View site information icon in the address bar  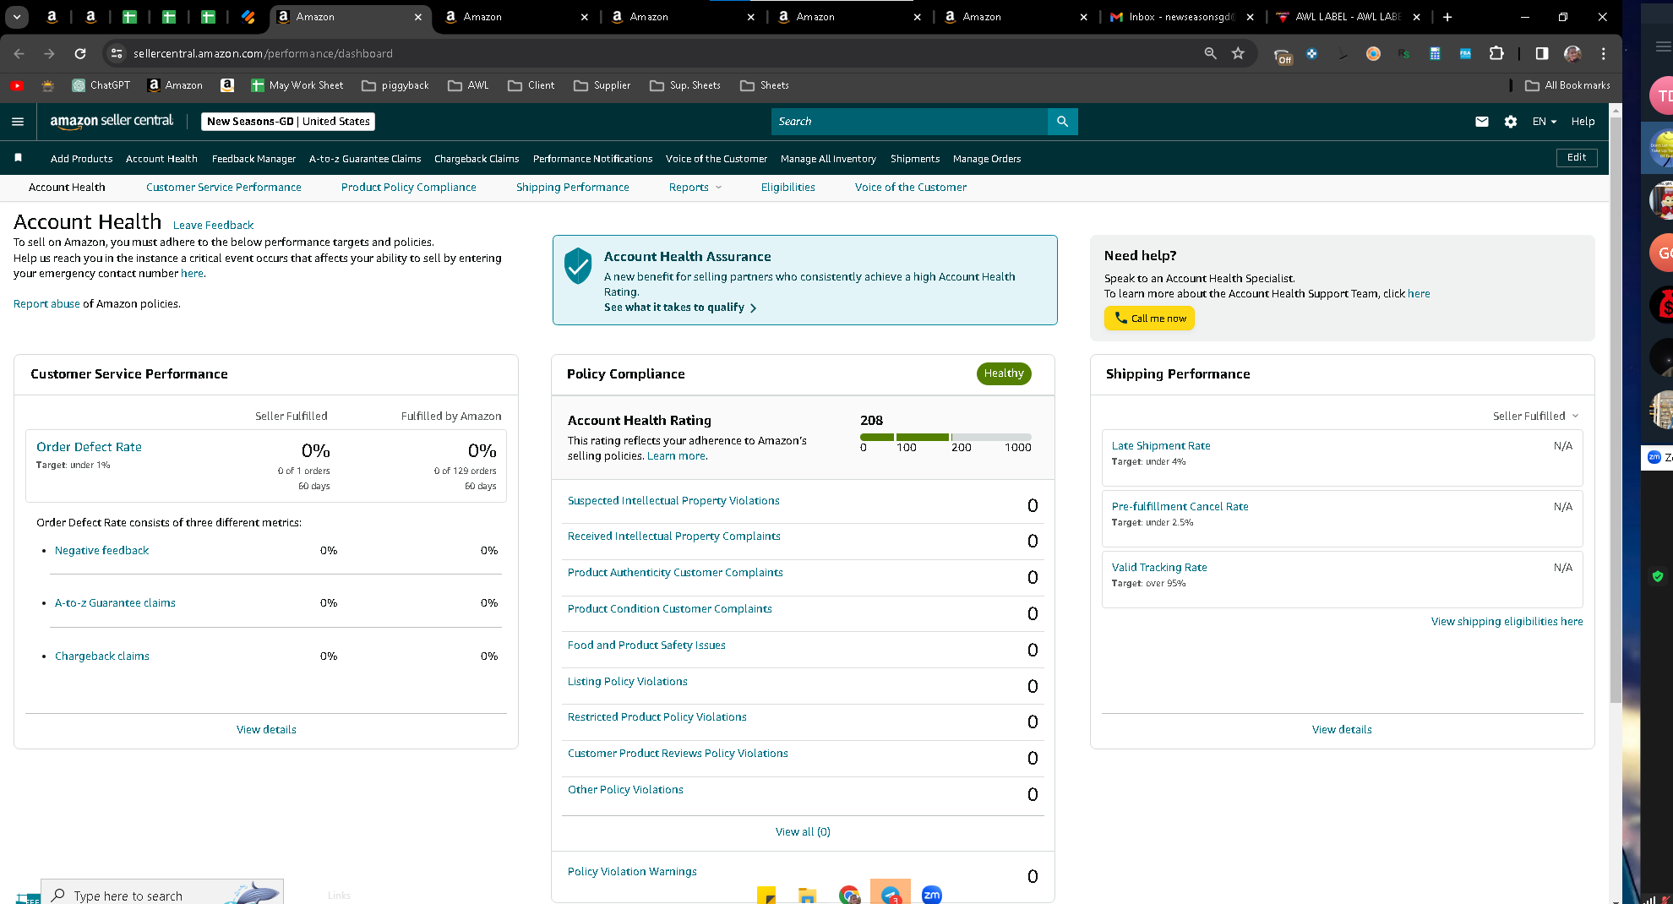pos(117,53)
